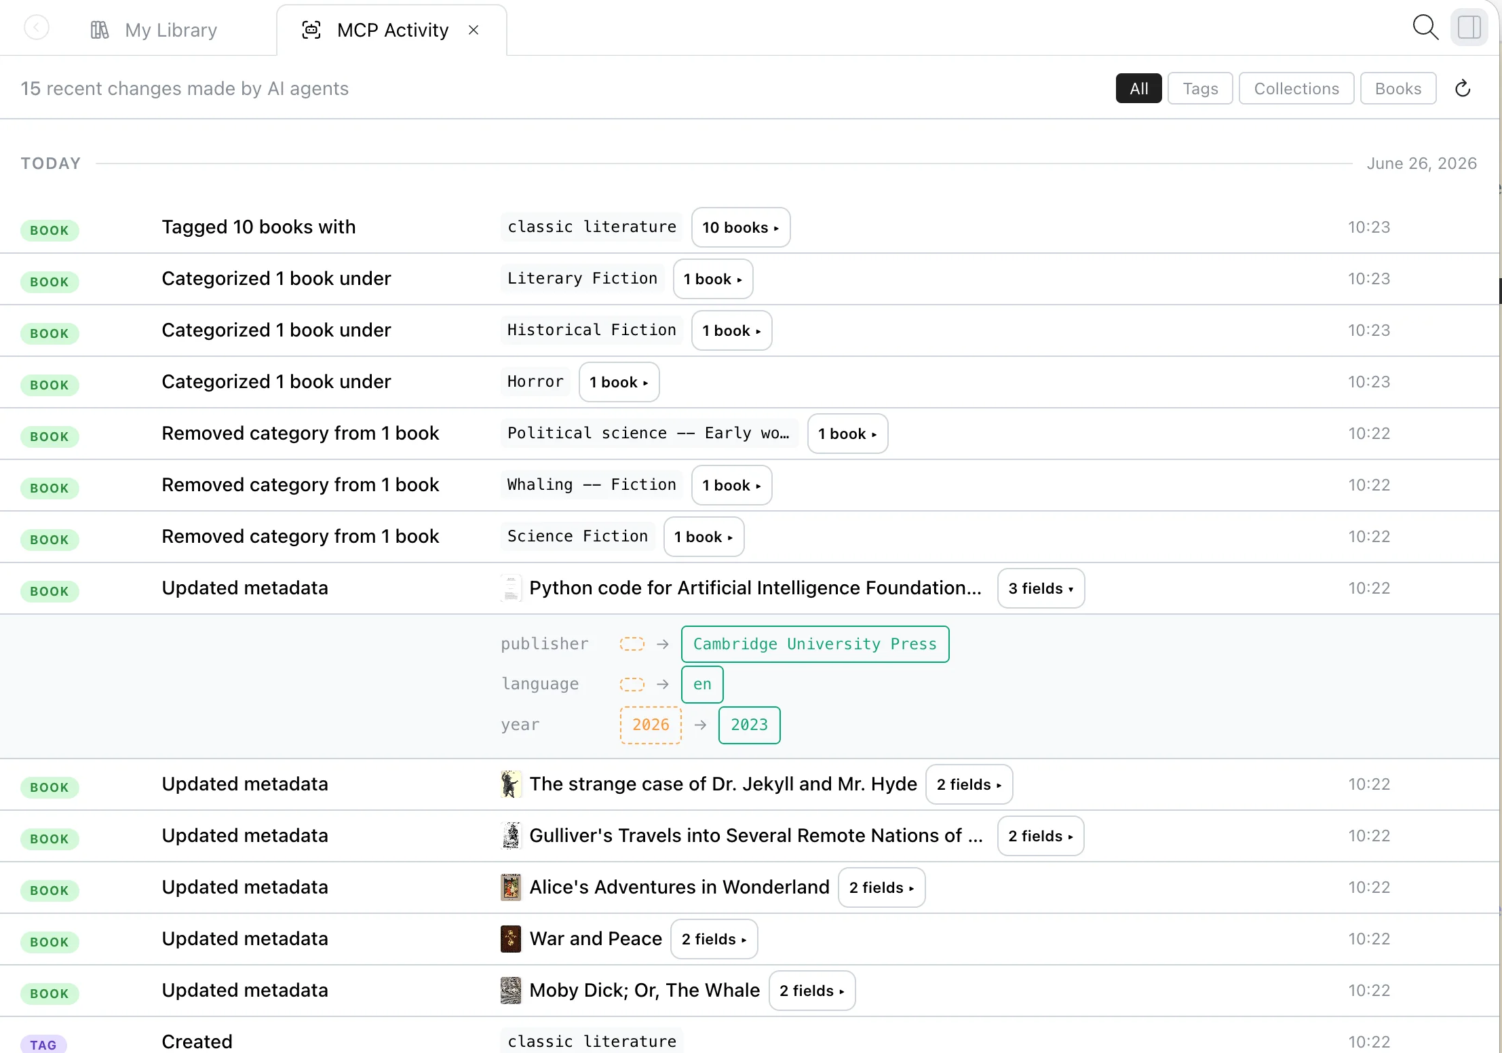Open the search magnifier icon

[1425, 28]
